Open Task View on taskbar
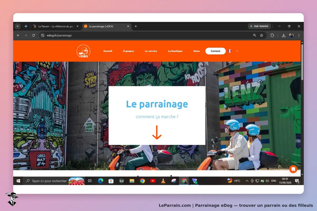 tap(90, 181)
